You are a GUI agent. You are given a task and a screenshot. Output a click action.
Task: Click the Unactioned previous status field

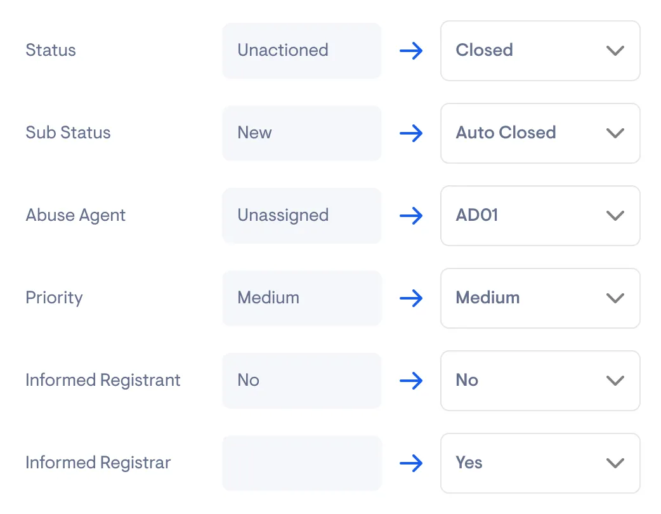(301, 51)
